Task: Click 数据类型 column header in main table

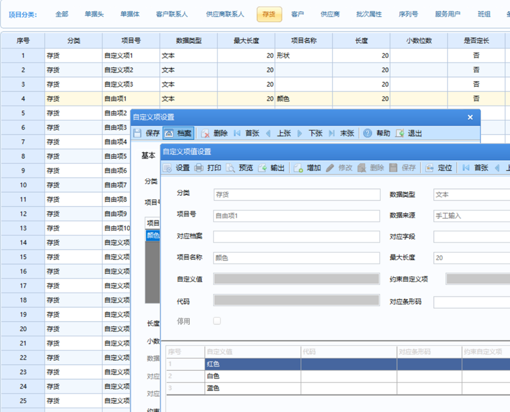Action: tap(189, 41)
